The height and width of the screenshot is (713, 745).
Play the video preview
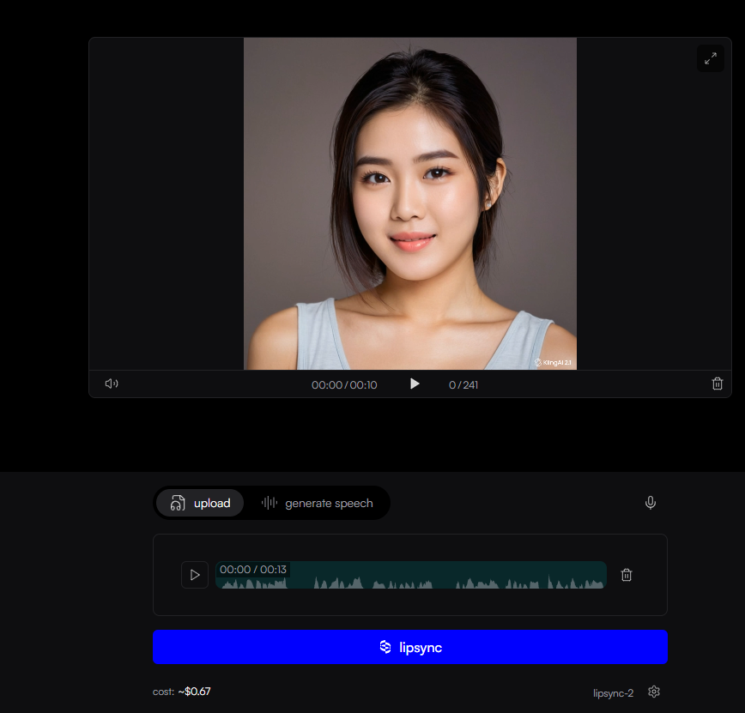point(415,384)
